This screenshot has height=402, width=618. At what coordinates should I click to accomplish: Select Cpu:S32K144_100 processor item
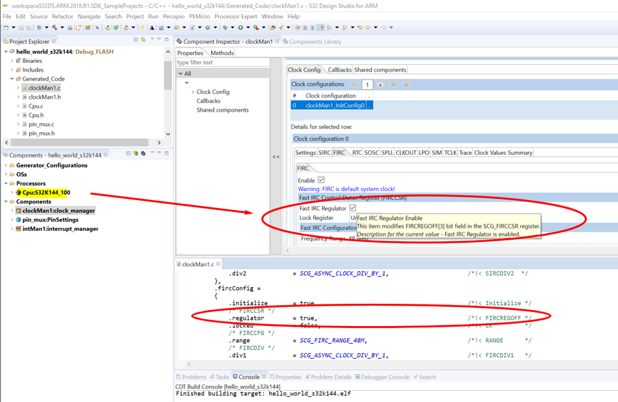coord(43,192)
